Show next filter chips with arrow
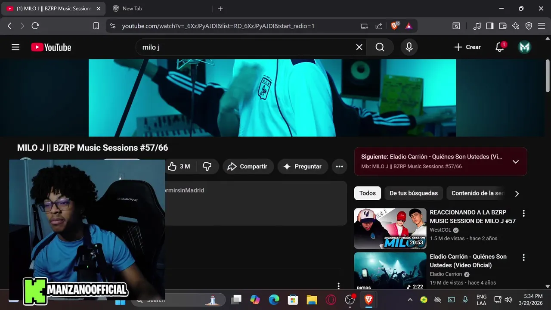This screenshot has height=310, width=551. pyautogui.click(x=517, y=193)
